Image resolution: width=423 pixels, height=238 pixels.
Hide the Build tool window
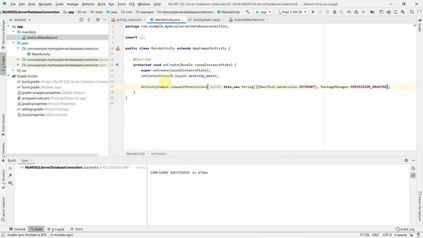coord(413,160)
